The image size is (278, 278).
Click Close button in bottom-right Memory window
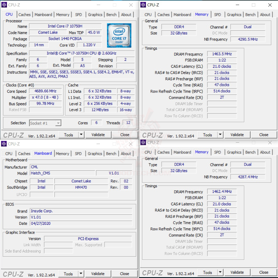264,272
